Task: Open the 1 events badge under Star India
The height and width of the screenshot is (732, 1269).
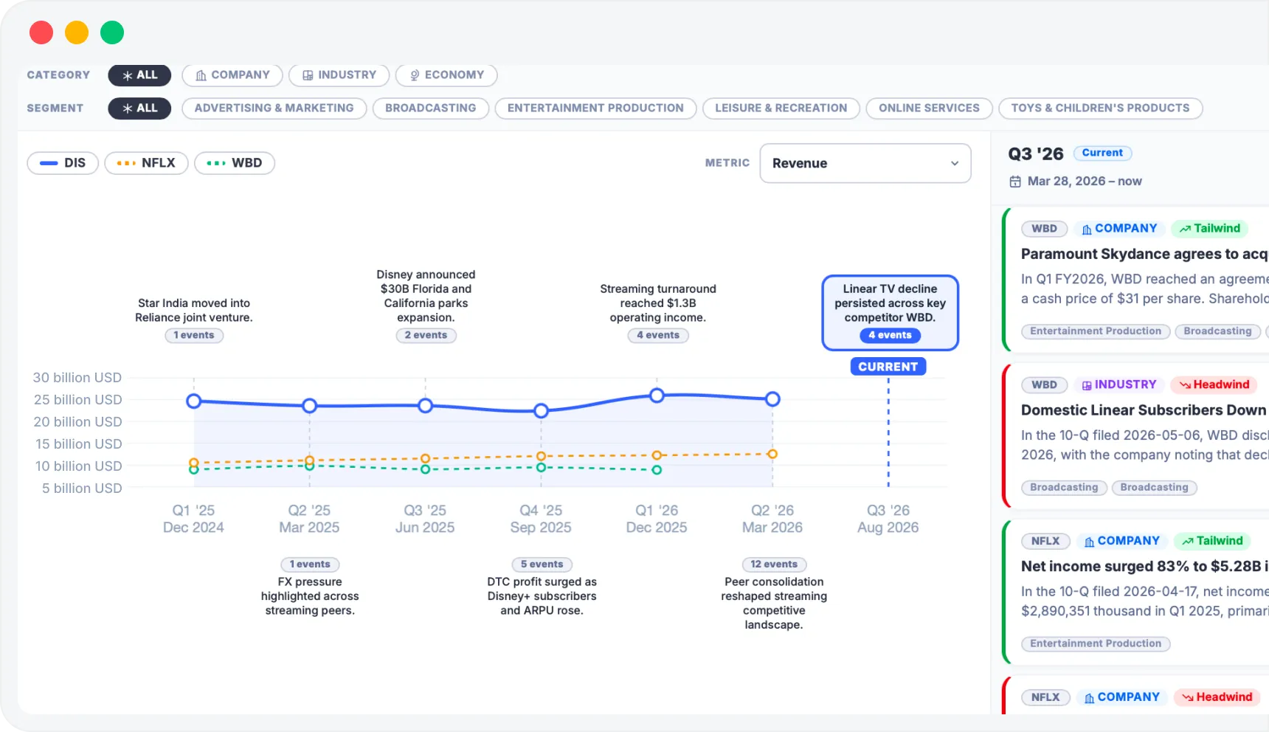Action: (194, 335)
